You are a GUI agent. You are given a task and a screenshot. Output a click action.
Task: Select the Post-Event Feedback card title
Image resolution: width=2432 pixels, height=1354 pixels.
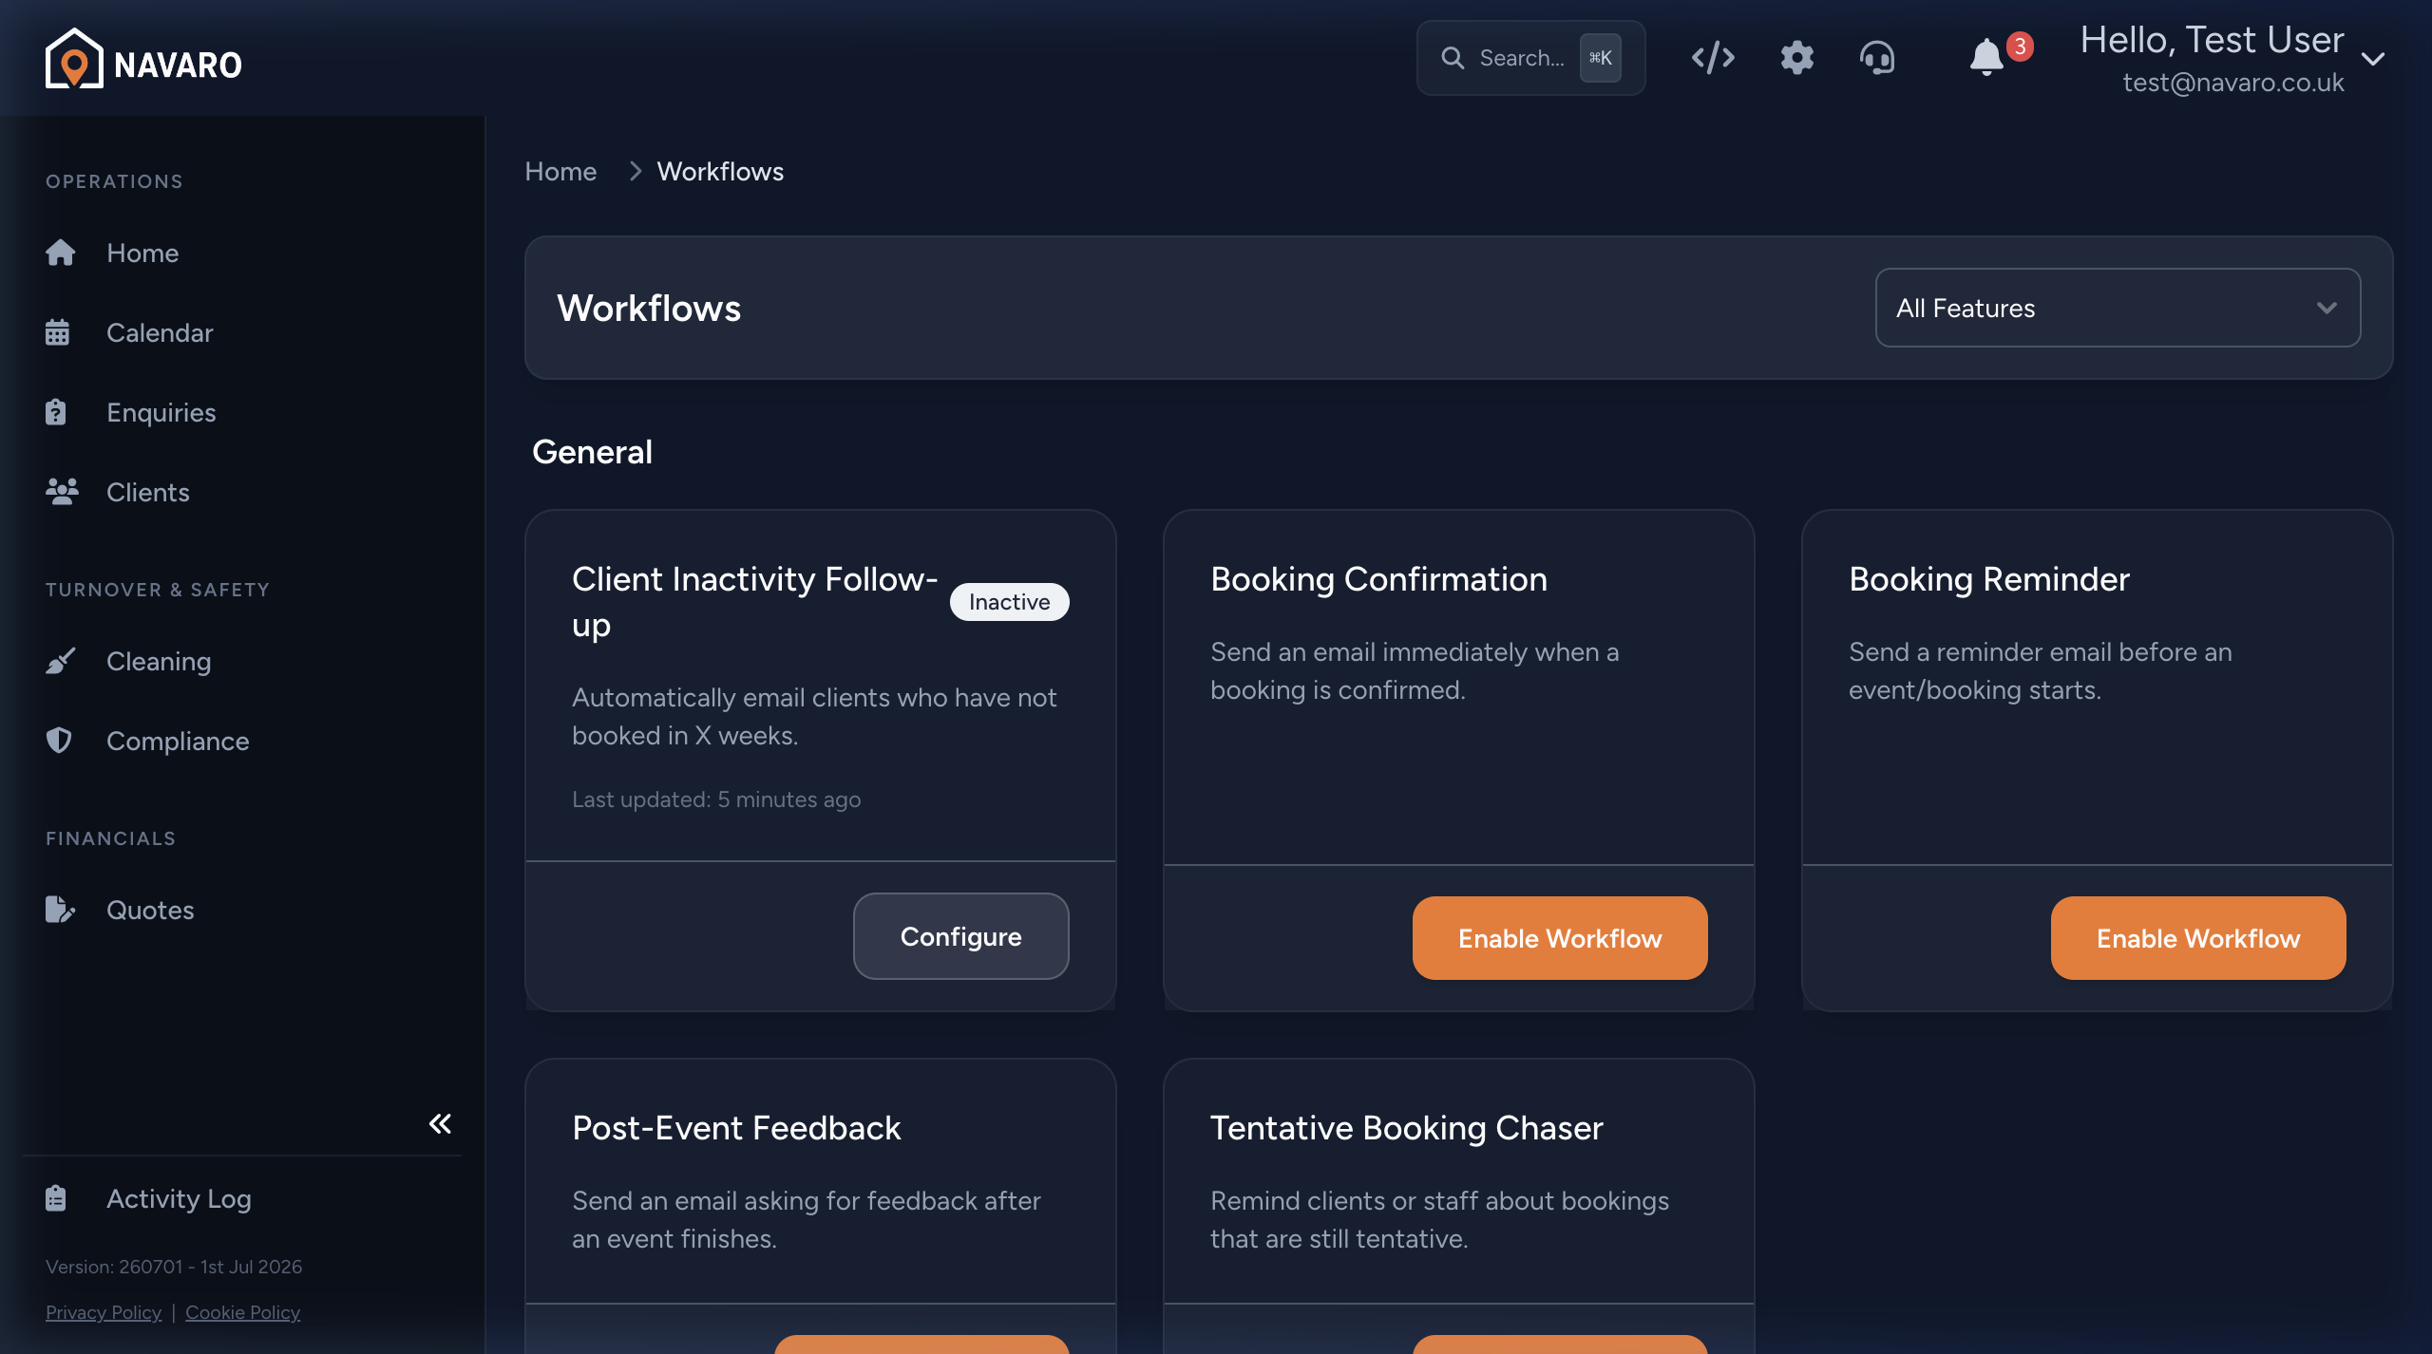point(736,1128)
